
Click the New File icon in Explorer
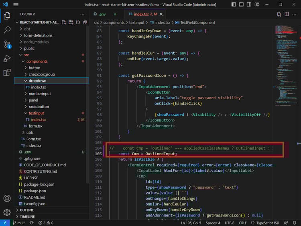(64, 23)
